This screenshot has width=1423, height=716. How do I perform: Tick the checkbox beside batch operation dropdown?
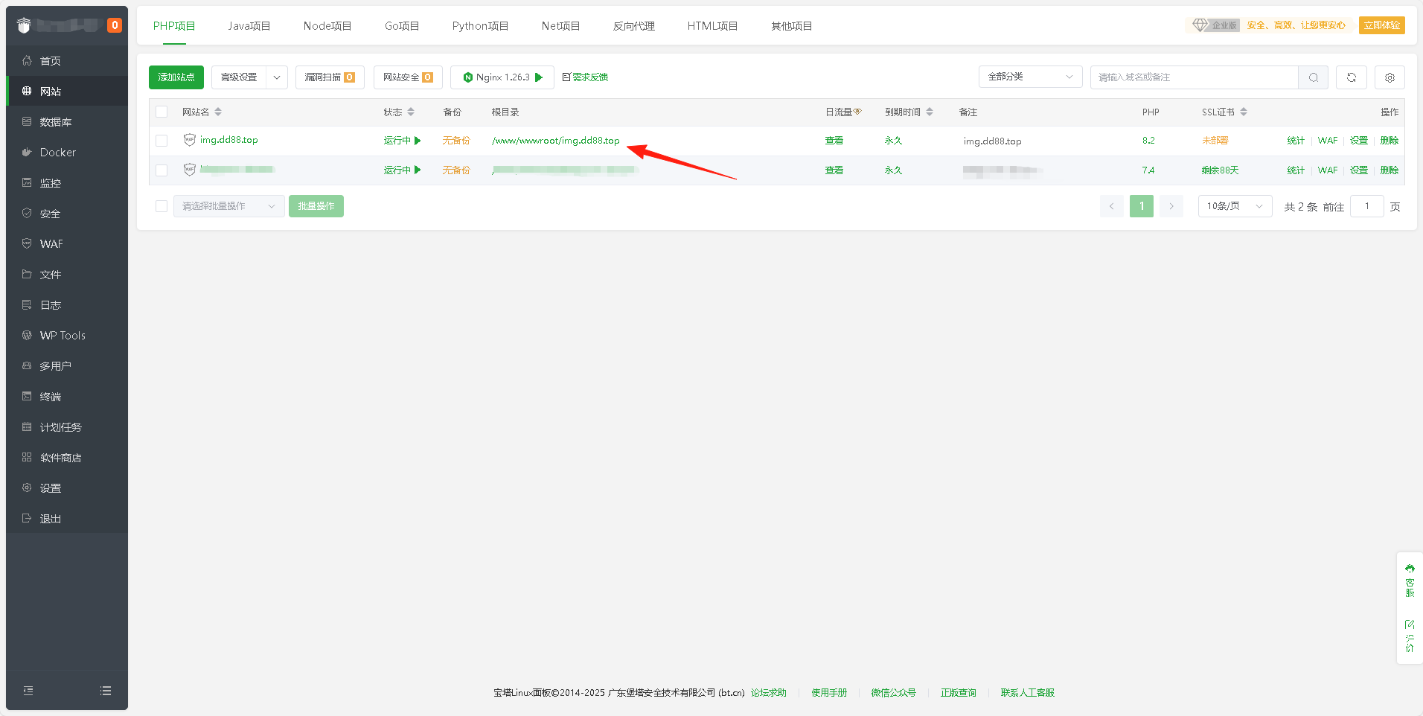162,206
